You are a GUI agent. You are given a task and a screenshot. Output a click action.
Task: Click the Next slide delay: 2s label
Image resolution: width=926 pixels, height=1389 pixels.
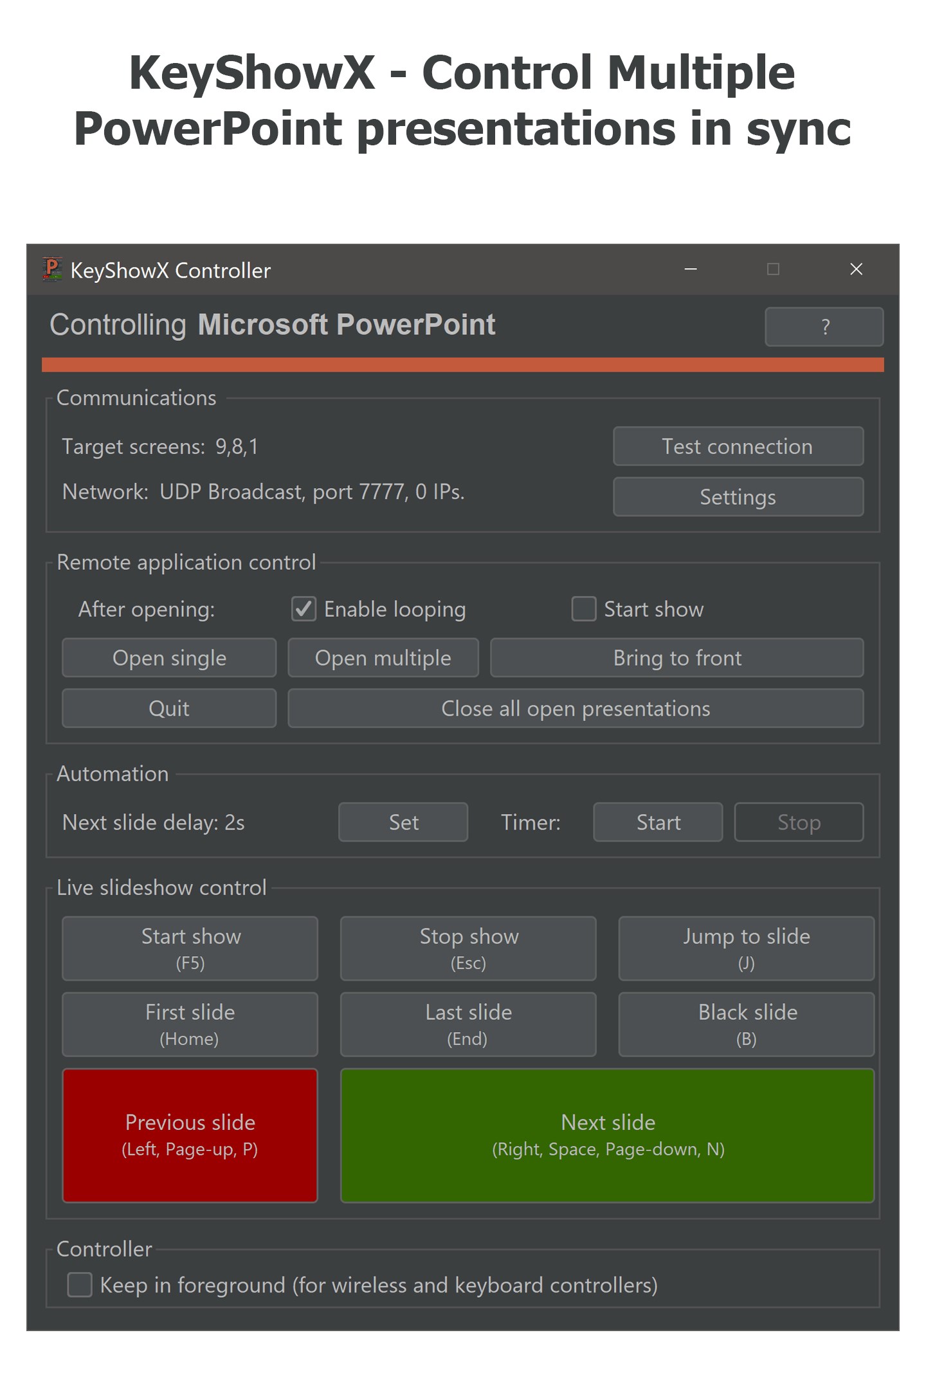pyautogui.click(x=153, y=822)
